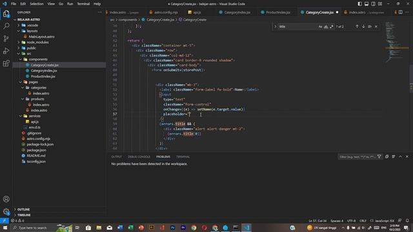This screenshot has width=413, height=232.
Task: Toggle secondary side bar layout icon
Action: tap(373, 4)
